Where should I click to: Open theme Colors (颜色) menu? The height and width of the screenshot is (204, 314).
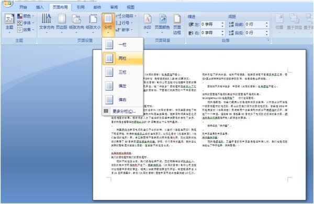(x=26, y=16)
